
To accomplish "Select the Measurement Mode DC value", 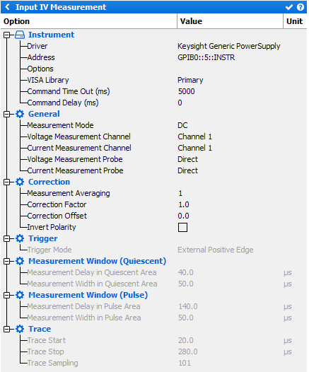I will pyautogui.click(x=182, y=125).
